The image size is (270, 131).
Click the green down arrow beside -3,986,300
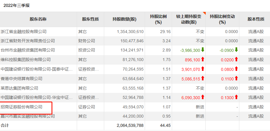[x=202, y=50]
